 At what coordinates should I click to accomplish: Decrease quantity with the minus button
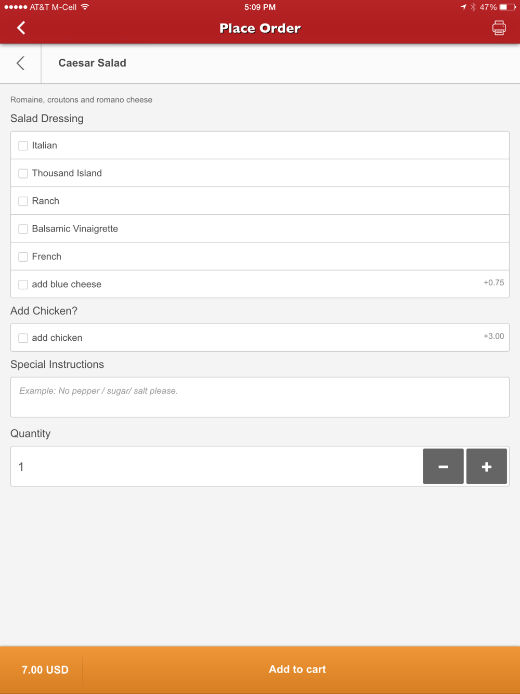443,467
